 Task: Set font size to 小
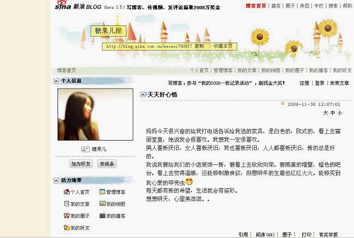coord(340,113)
